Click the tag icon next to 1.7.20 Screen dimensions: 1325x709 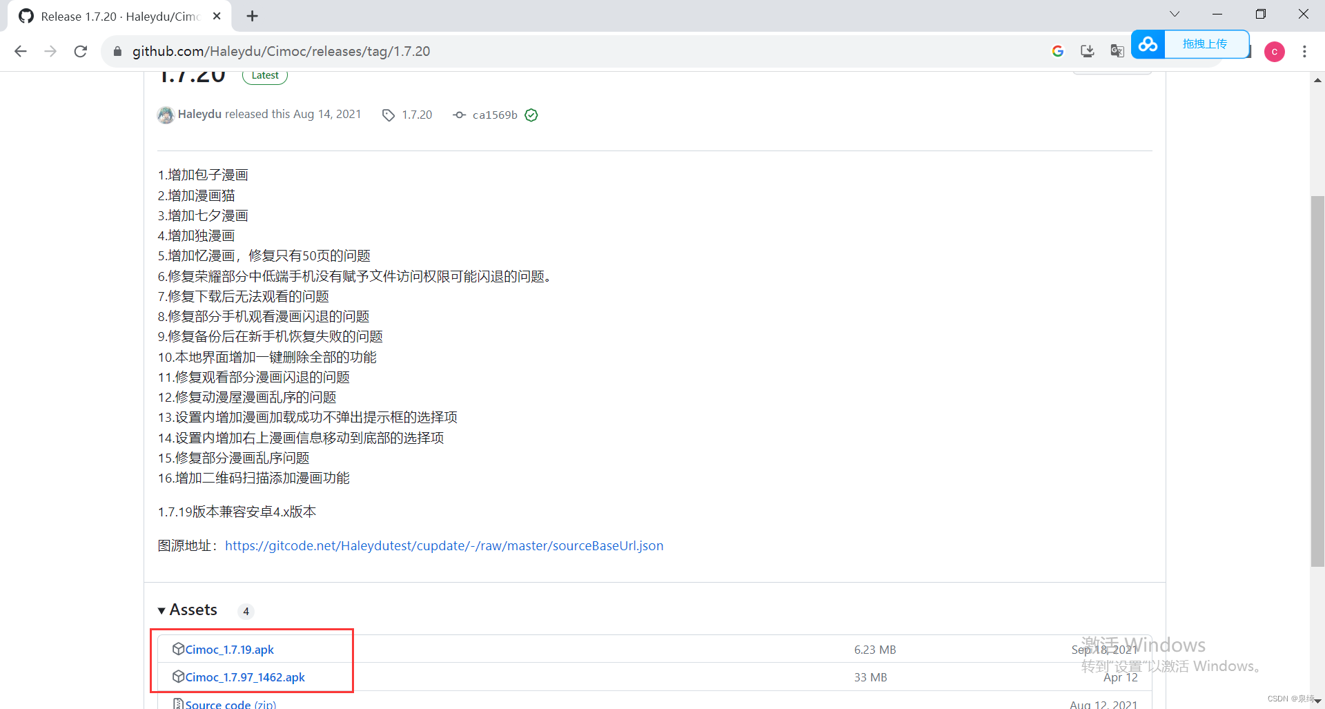pos(389,115)
